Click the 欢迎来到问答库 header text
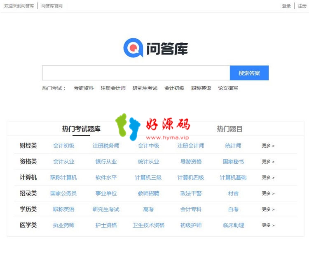309x254 pixels. coord(19,6)
